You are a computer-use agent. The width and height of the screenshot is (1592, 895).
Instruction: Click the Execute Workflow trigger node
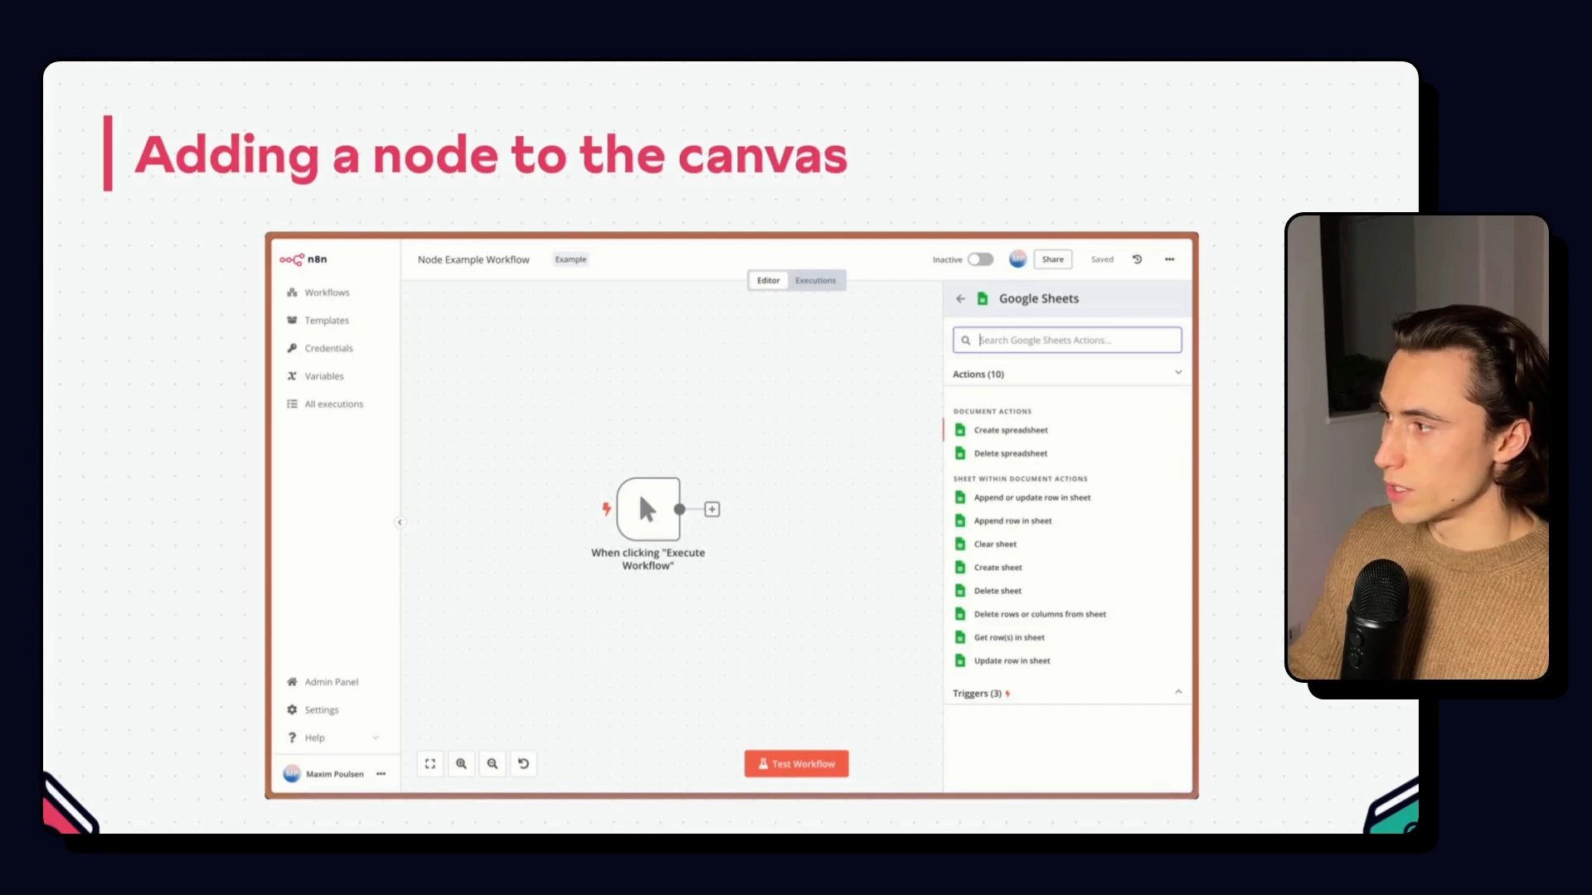click(648, 509)
